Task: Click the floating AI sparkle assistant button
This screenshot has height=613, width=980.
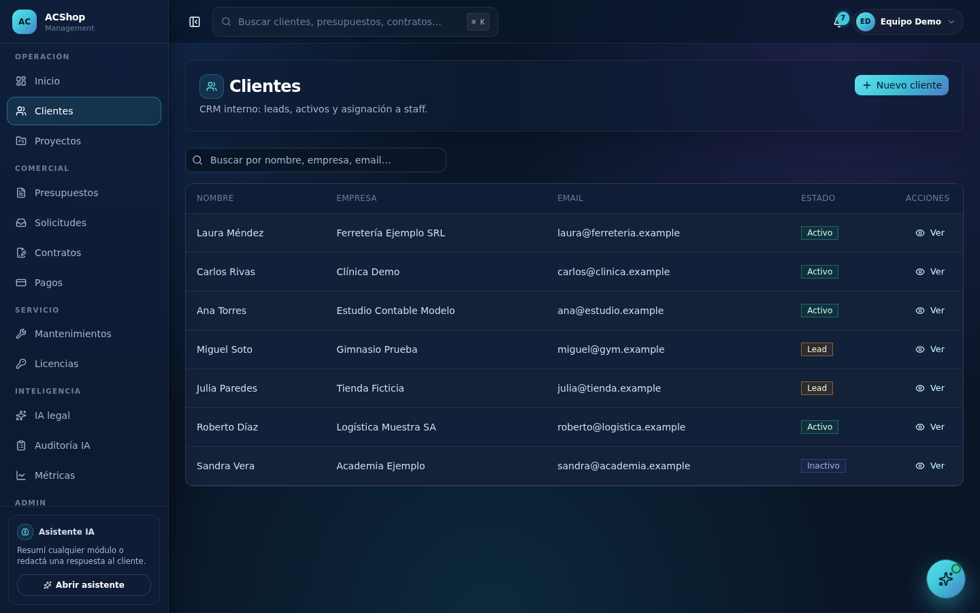Action: coord(946,579)
